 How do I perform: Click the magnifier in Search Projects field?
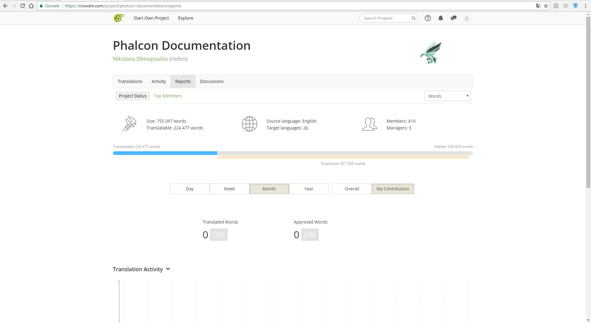point(413,18)
